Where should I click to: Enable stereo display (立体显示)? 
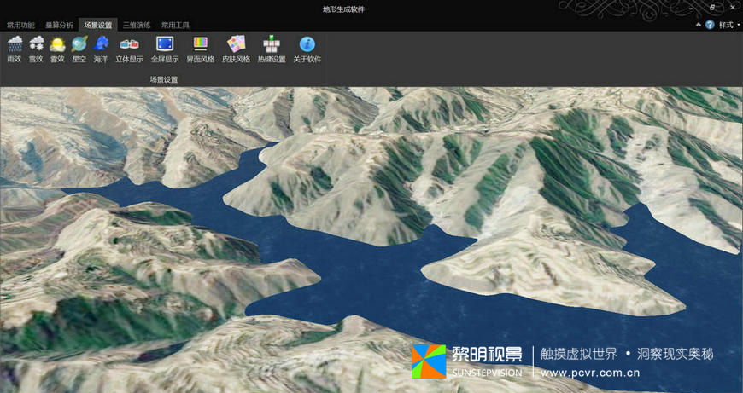click(130, 49)
